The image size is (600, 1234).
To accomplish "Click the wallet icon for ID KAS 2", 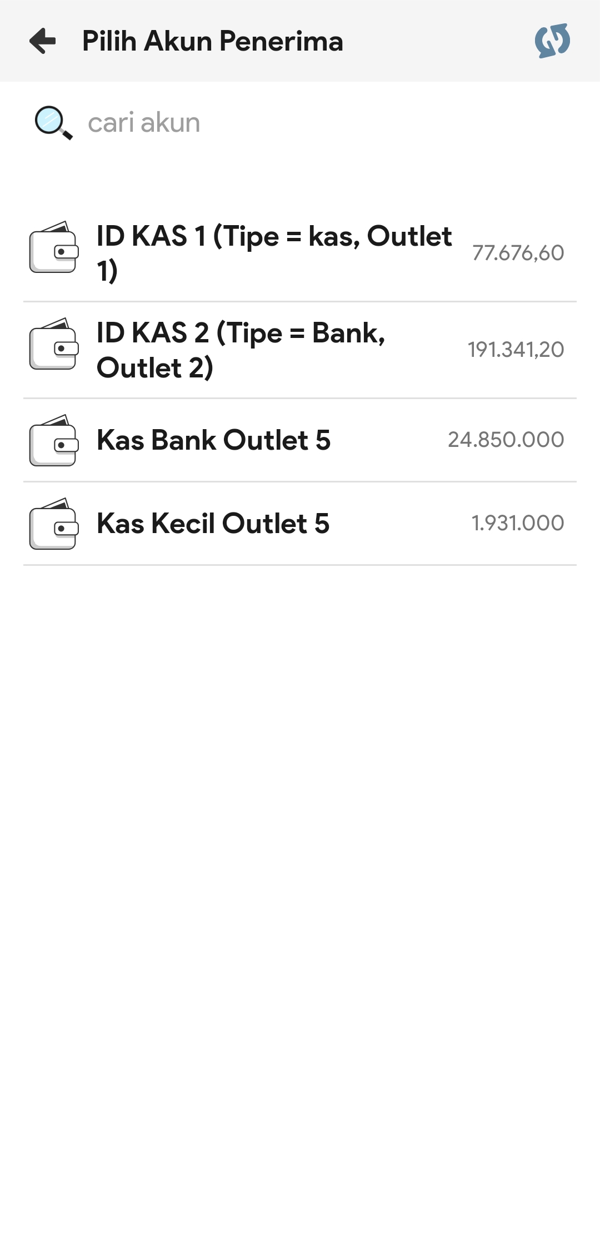I will coord(53,344).
